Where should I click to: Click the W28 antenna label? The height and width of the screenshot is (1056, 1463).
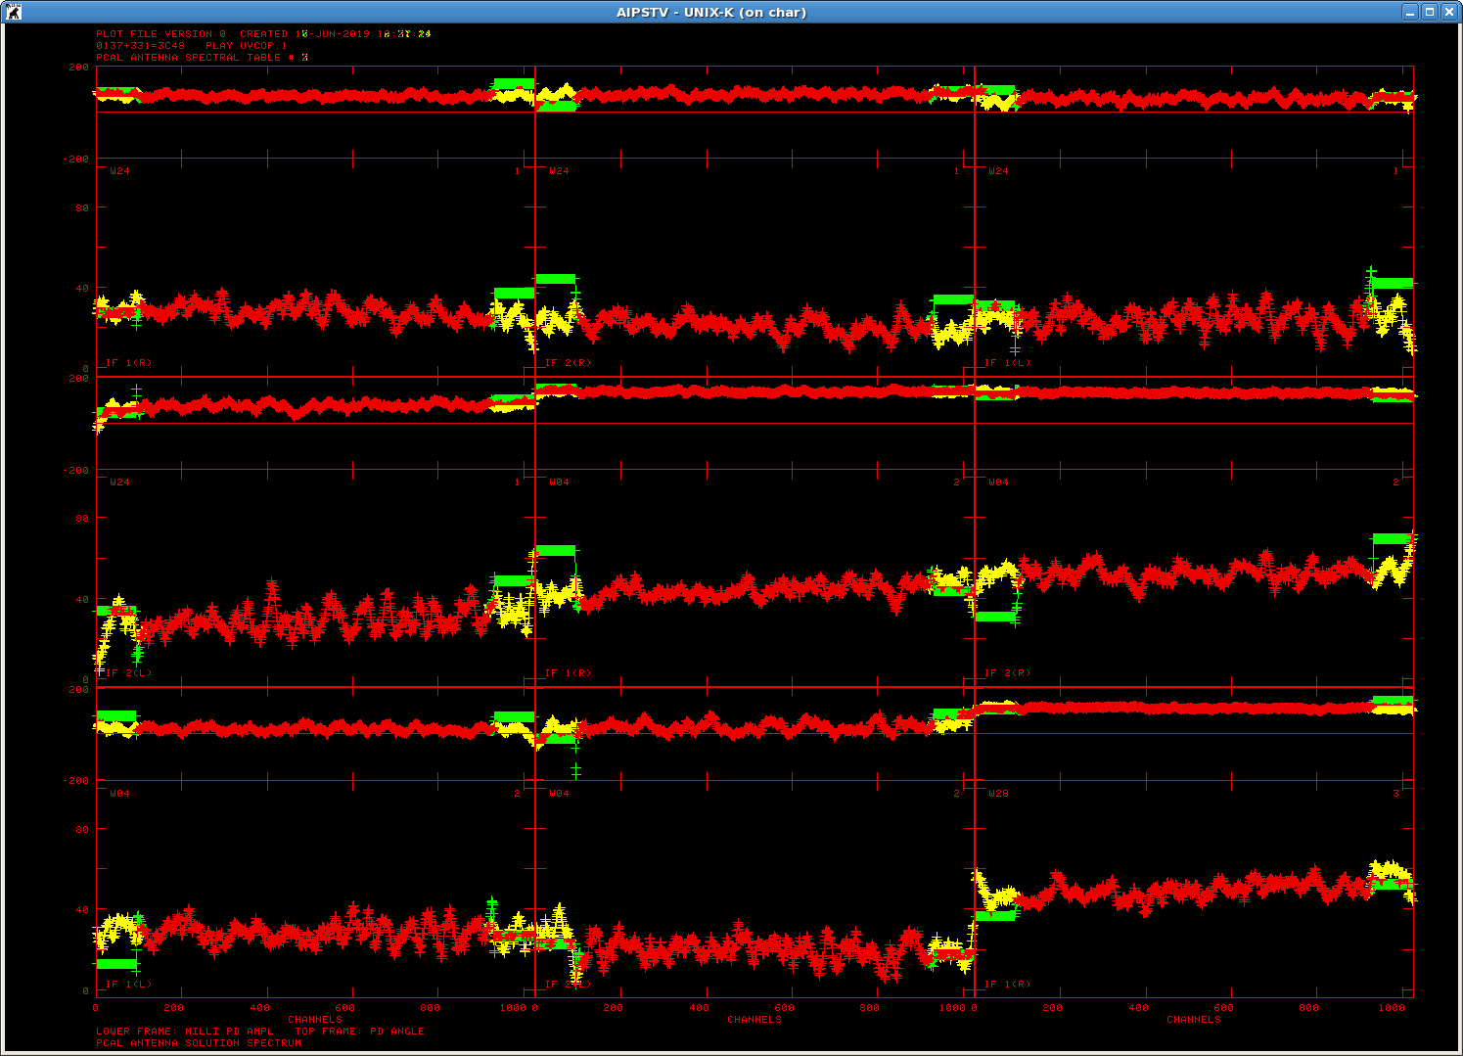coord(998,794)
